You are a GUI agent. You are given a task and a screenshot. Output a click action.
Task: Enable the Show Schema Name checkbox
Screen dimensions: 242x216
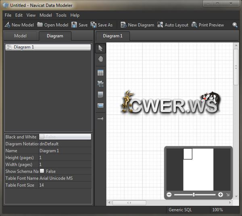tap(42, 171)
